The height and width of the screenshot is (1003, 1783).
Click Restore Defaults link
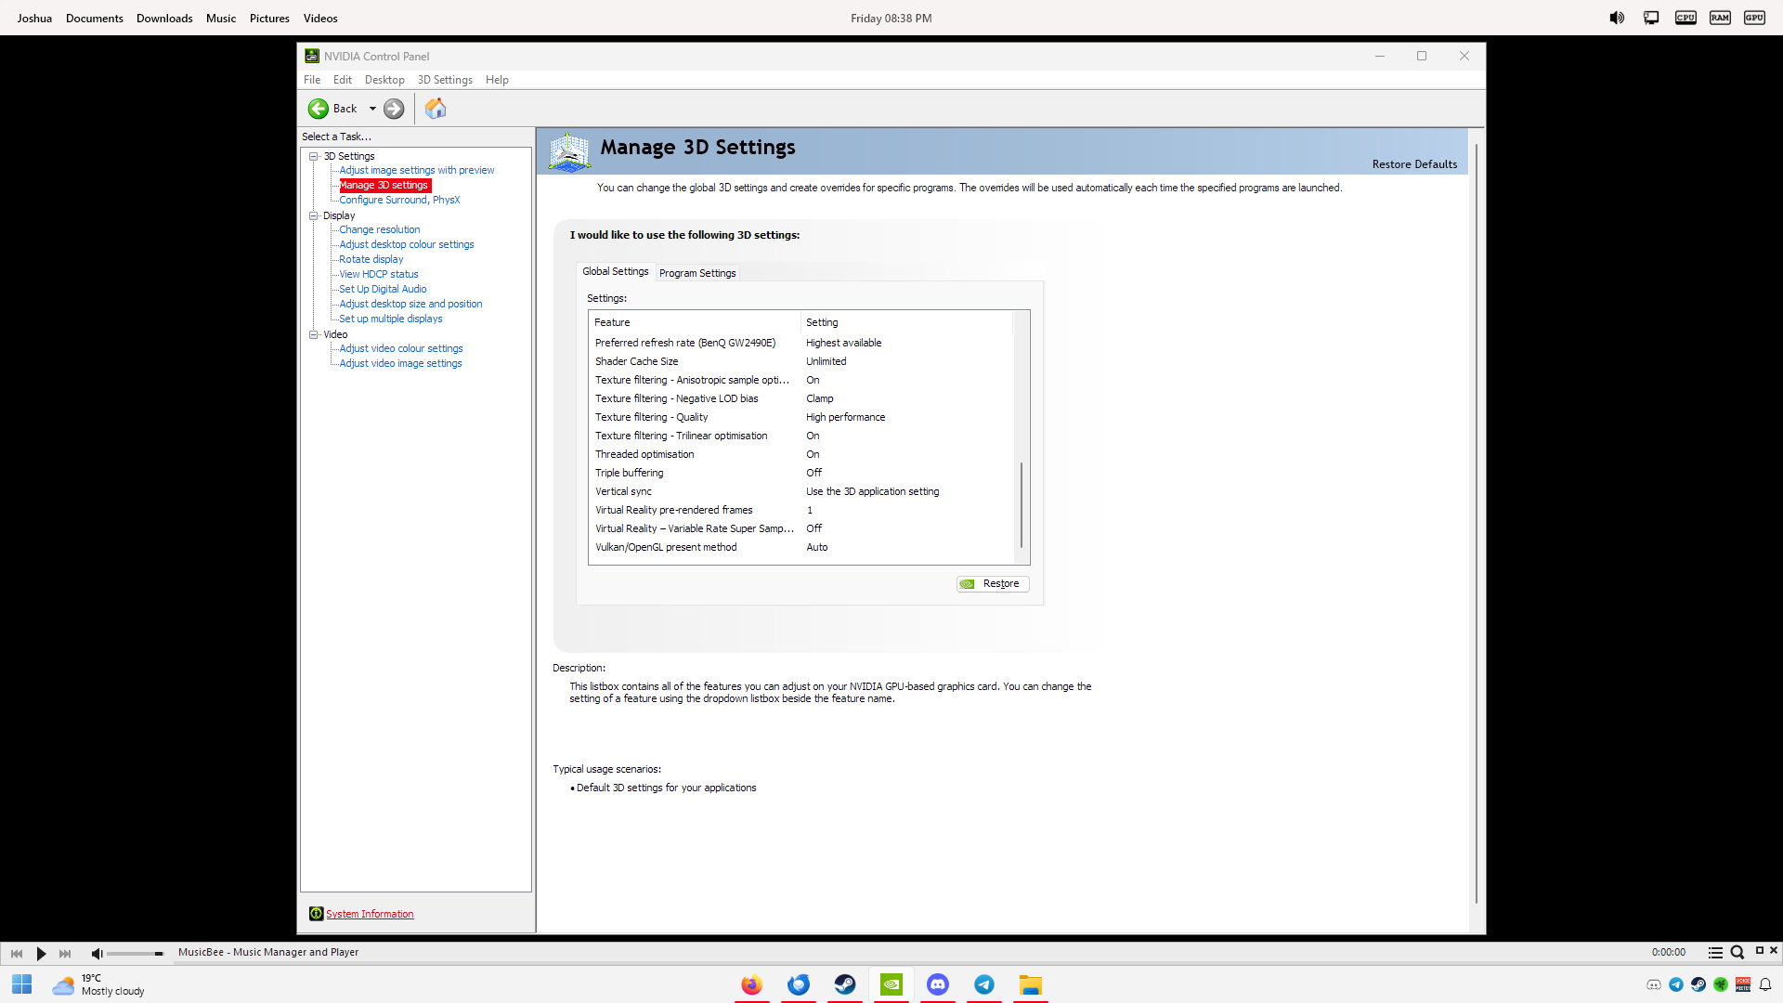click(1414, 164)
